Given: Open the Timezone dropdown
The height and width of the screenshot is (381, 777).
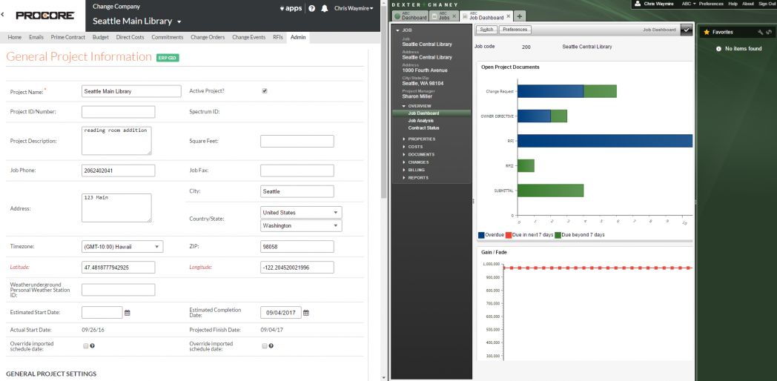Looking at the screenshot, I should pos(122,247).
